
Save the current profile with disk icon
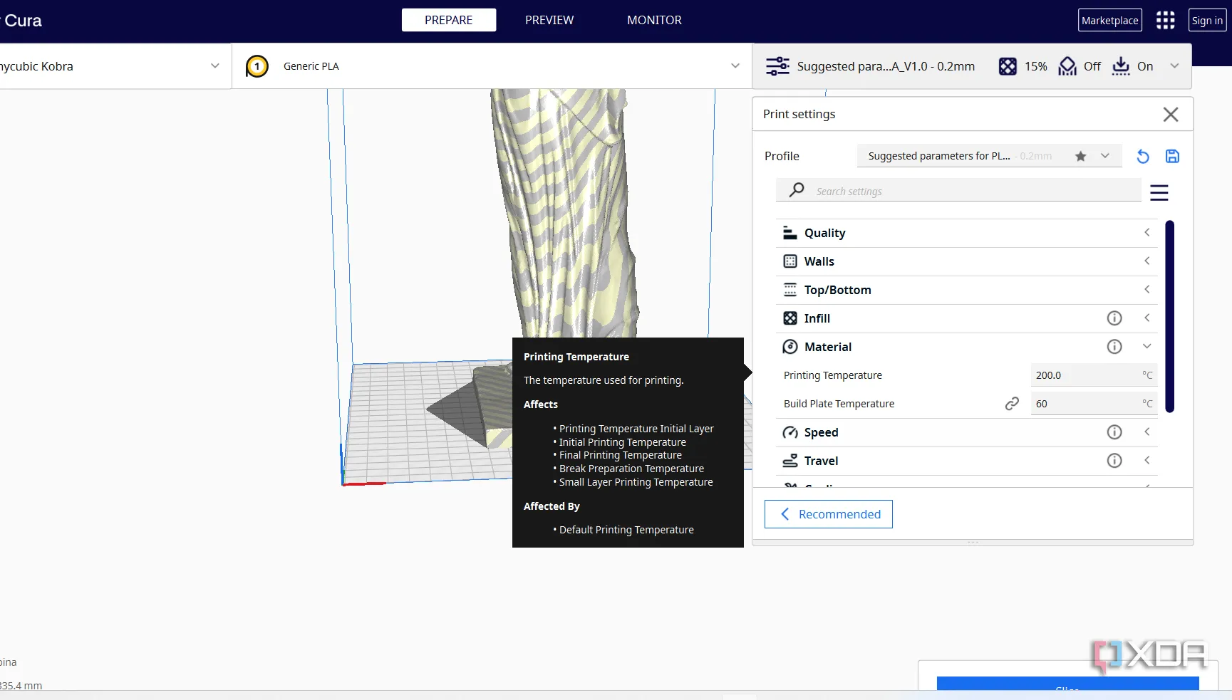point(1172,156)
